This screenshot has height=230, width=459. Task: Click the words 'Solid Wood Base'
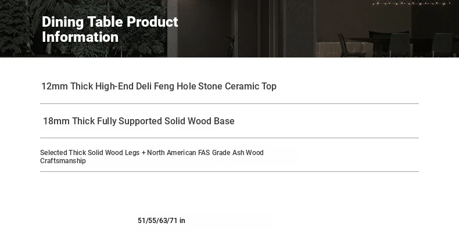[x=199, y=121]
